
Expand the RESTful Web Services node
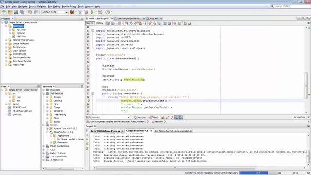coord(6,40)
